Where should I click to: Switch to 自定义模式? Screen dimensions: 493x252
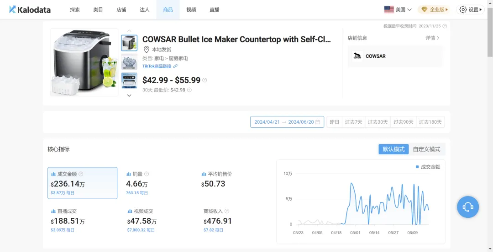pos(427,149)
